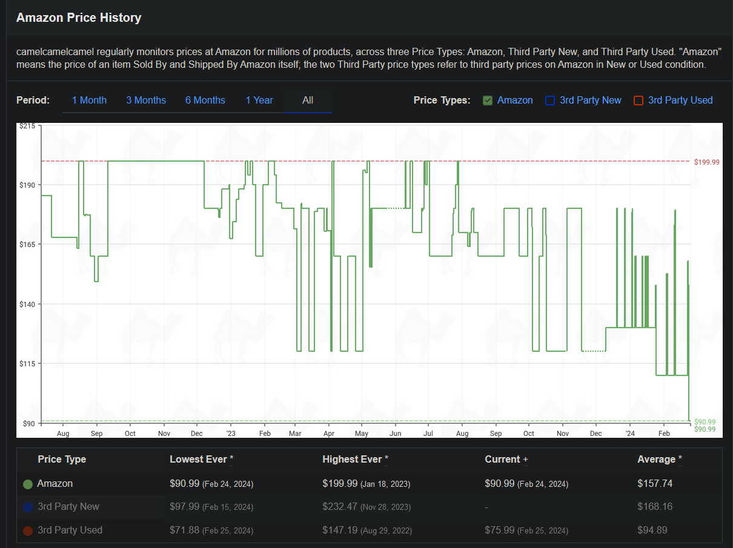
Task: Select the 1 Month period tab
Action: [89, 101]
